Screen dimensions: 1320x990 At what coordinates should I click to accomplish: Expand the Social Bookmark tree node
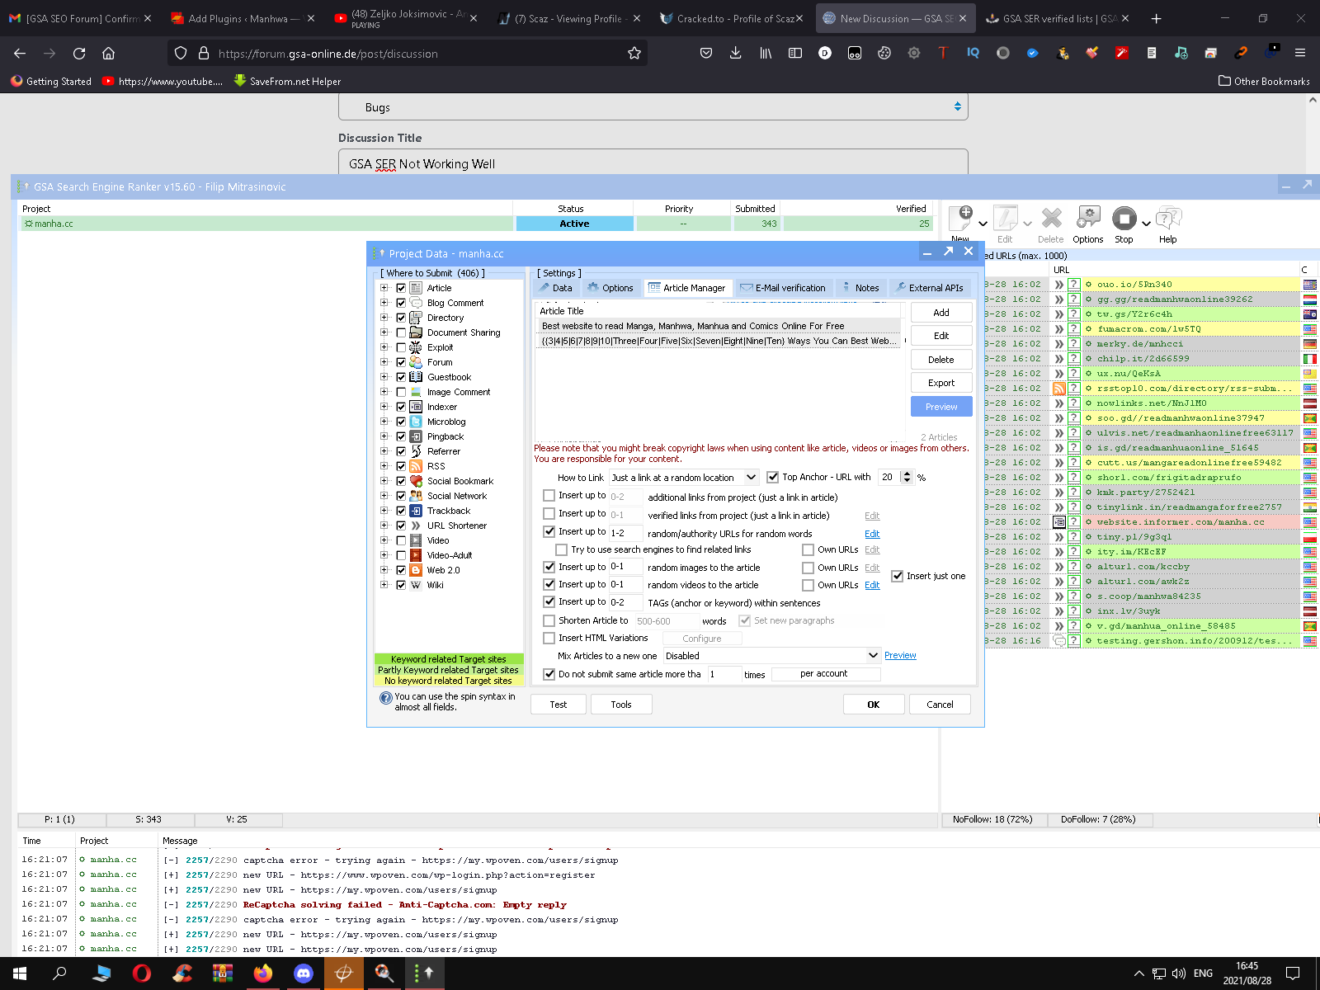384,481
